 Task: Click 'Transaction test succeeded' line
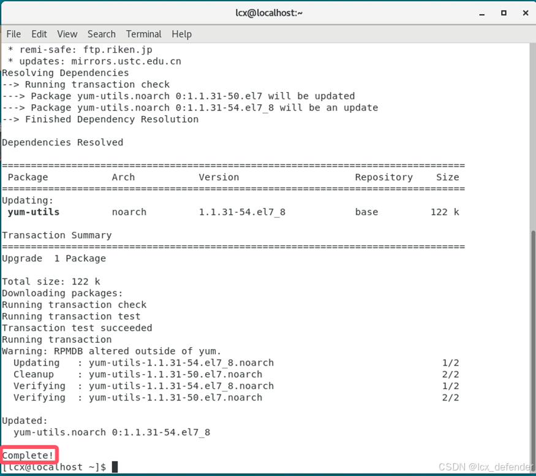(x=77, y=328)
